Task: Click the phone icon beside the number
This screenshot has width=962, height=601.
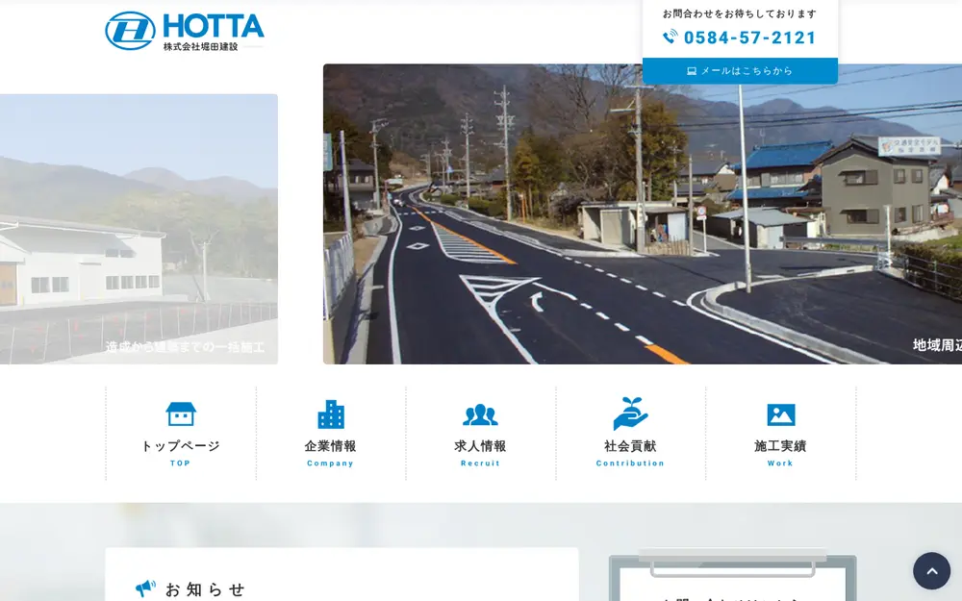Action: pos(670,37)
